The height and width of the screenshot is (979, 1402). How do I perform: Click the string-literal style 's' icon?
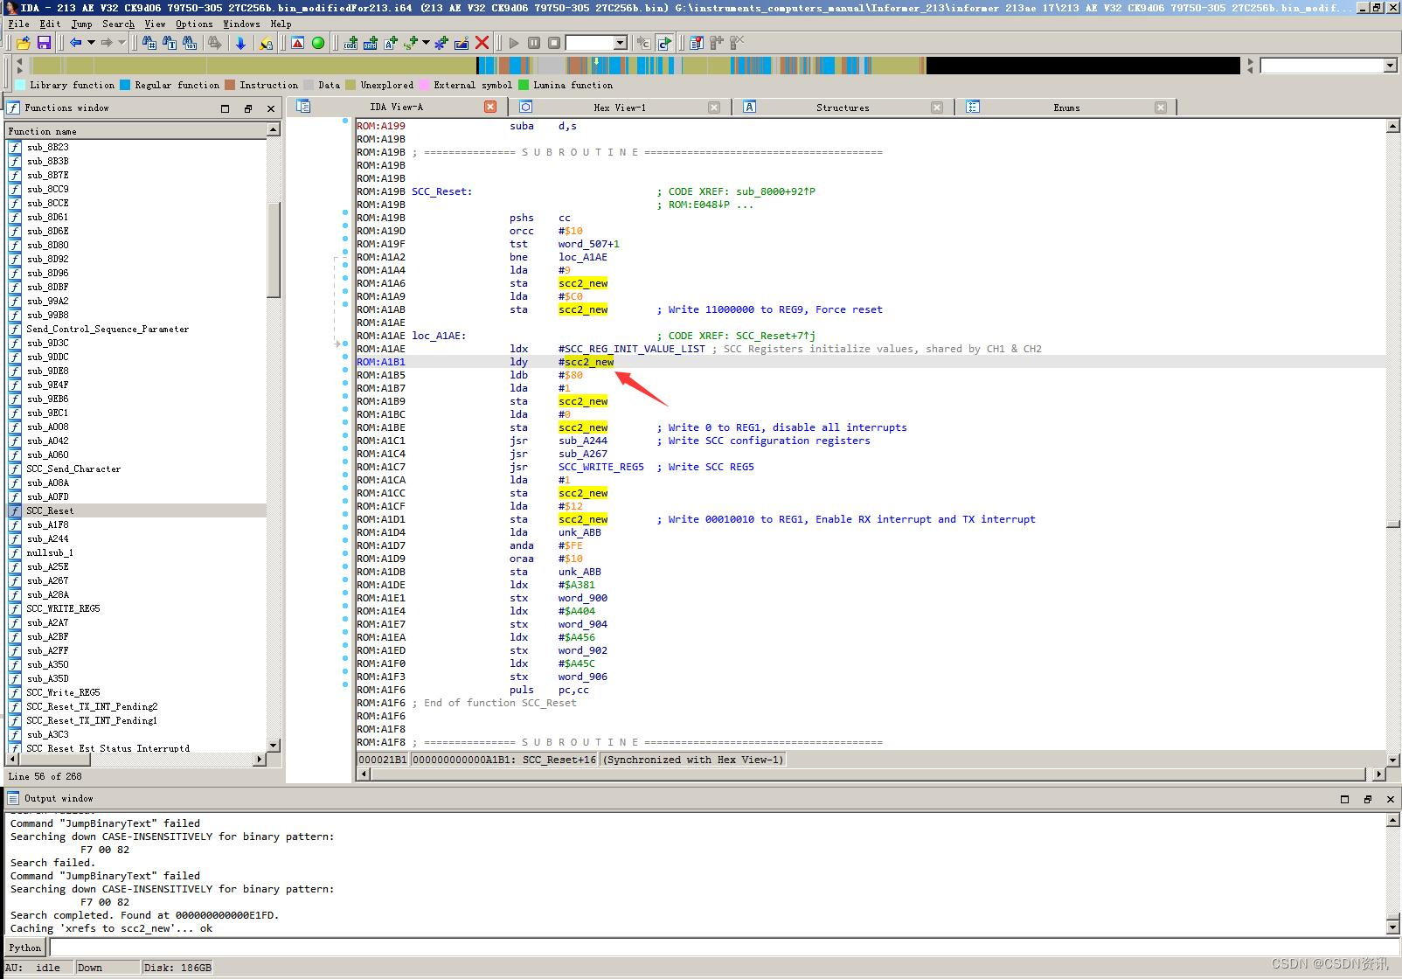click(411, 43)
